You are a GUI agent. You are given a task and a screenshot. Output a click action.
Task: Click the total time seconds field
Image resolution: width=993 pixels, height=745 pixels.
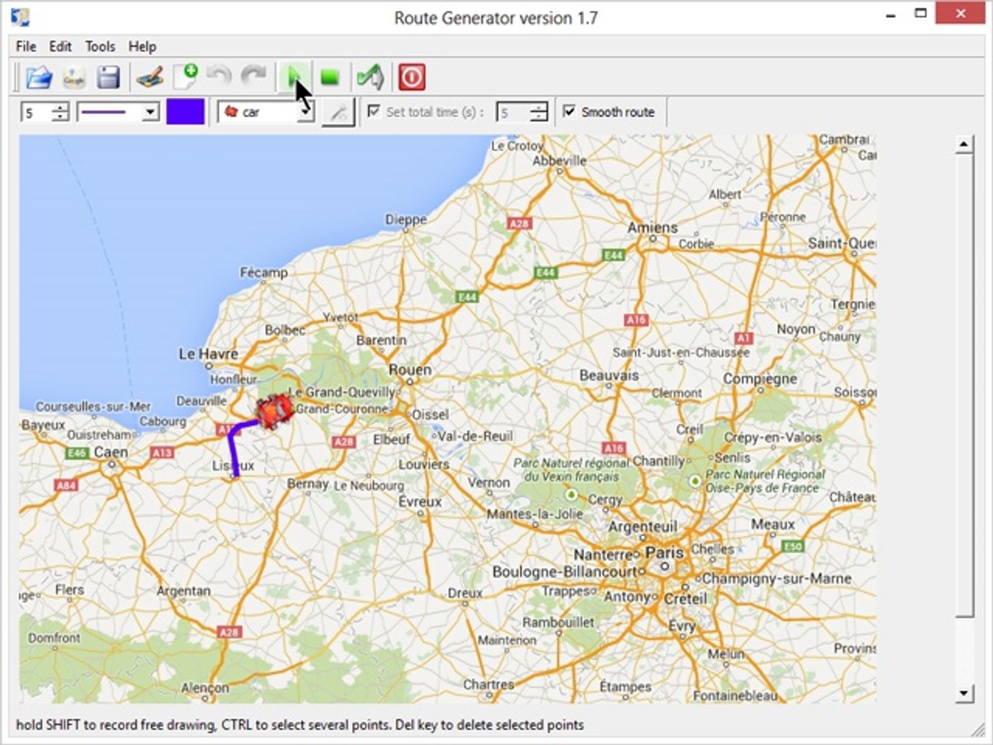[514, 112]
